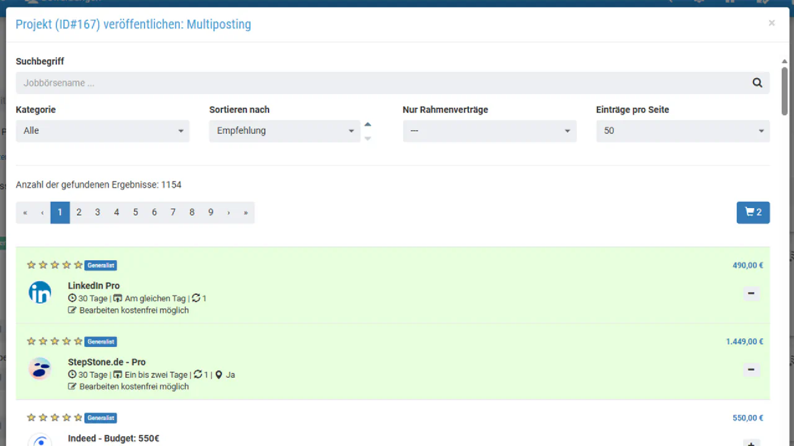Screen dimensions: 794x446
Task: Click the LinkedIn Pro logo
Action: coord(40,292)
